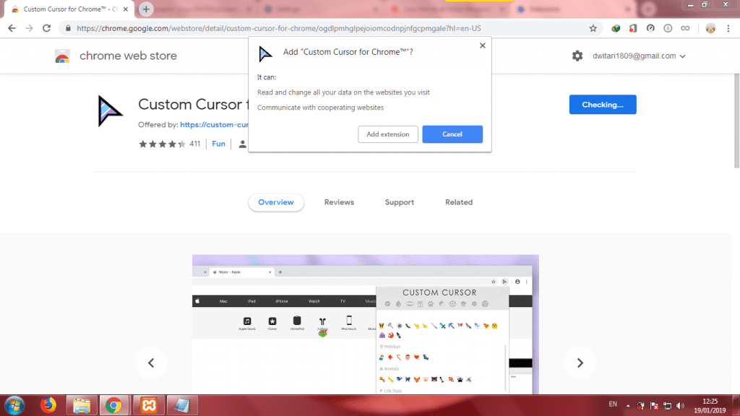Click the Windows Start button
The width and height of the screenshot is (740, 416).
15,405
